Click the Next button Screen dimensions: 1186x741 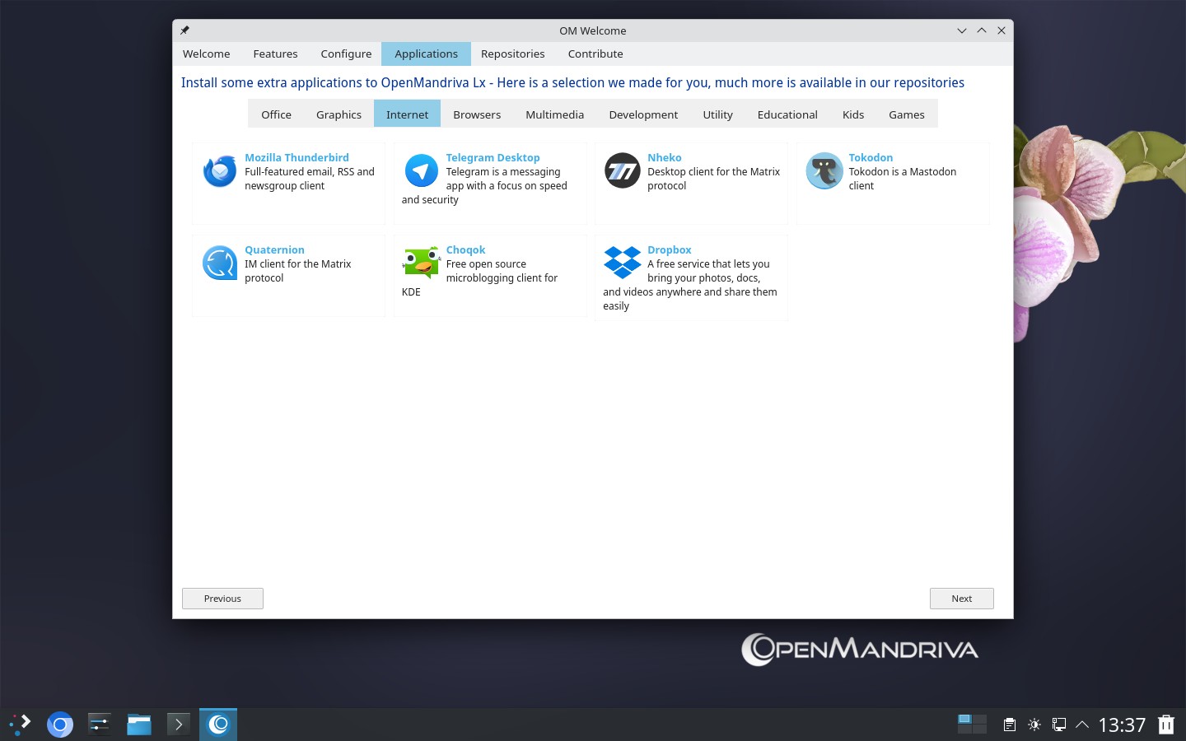(962, 599)
